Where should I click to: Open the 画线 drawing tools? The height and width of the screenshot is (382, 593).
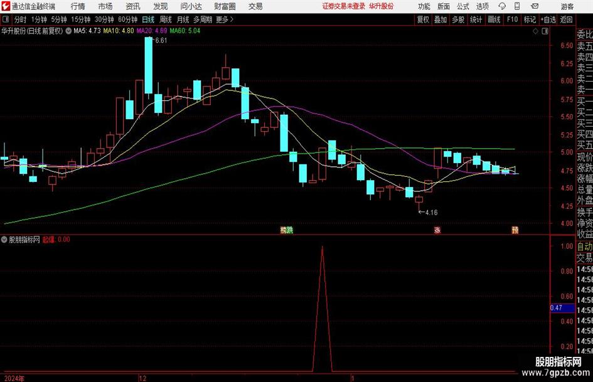[494, 19]
